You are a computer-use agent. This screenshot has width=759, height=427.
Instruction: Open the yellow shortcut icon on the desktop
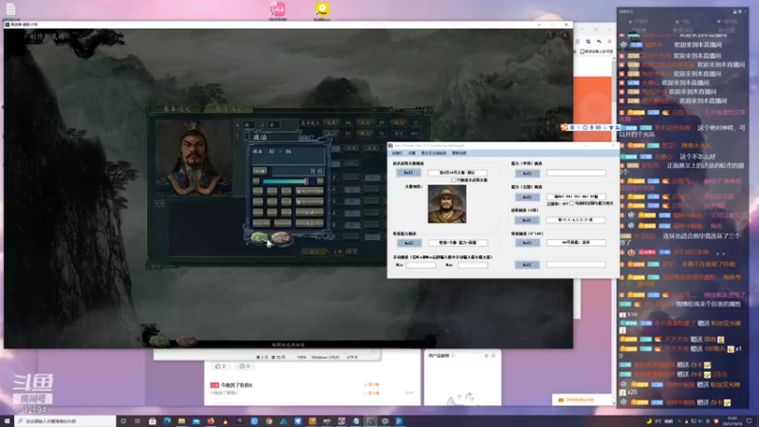(322, 9)
